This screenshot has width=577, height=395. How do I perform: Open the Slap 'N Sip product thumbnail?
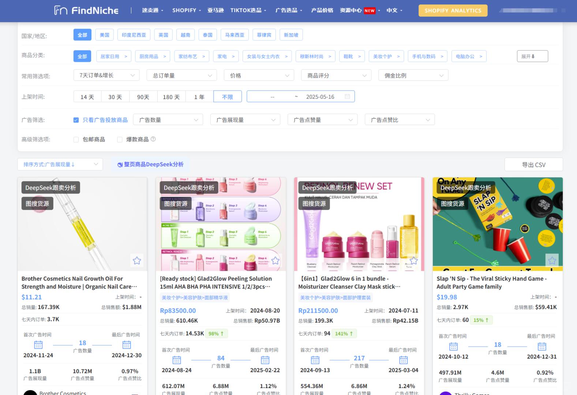[x=498, y=224]
